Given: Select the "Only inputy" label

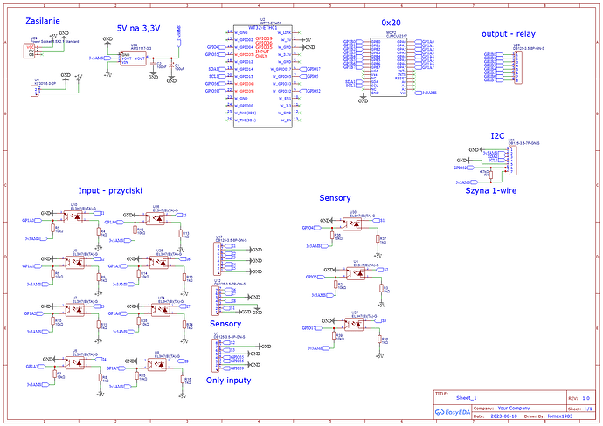Looking at the screenshot, I should pos(228,381).
